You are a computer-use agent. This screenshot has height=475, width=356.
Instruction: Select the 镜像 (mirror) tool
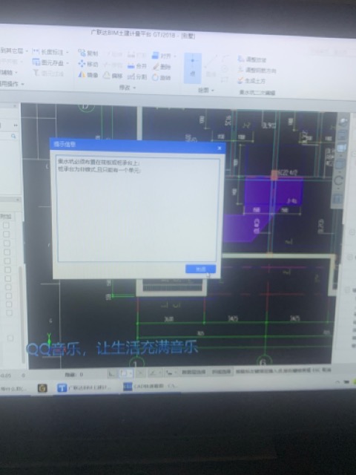click(88, 74)
